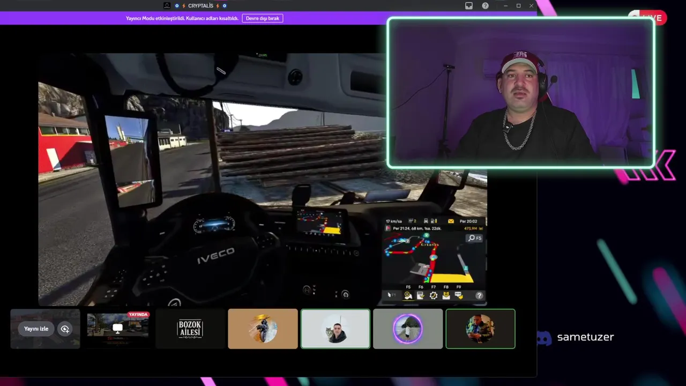
Task: Click the Discord logo beside sametuzer
Action: tap(544, 337)
